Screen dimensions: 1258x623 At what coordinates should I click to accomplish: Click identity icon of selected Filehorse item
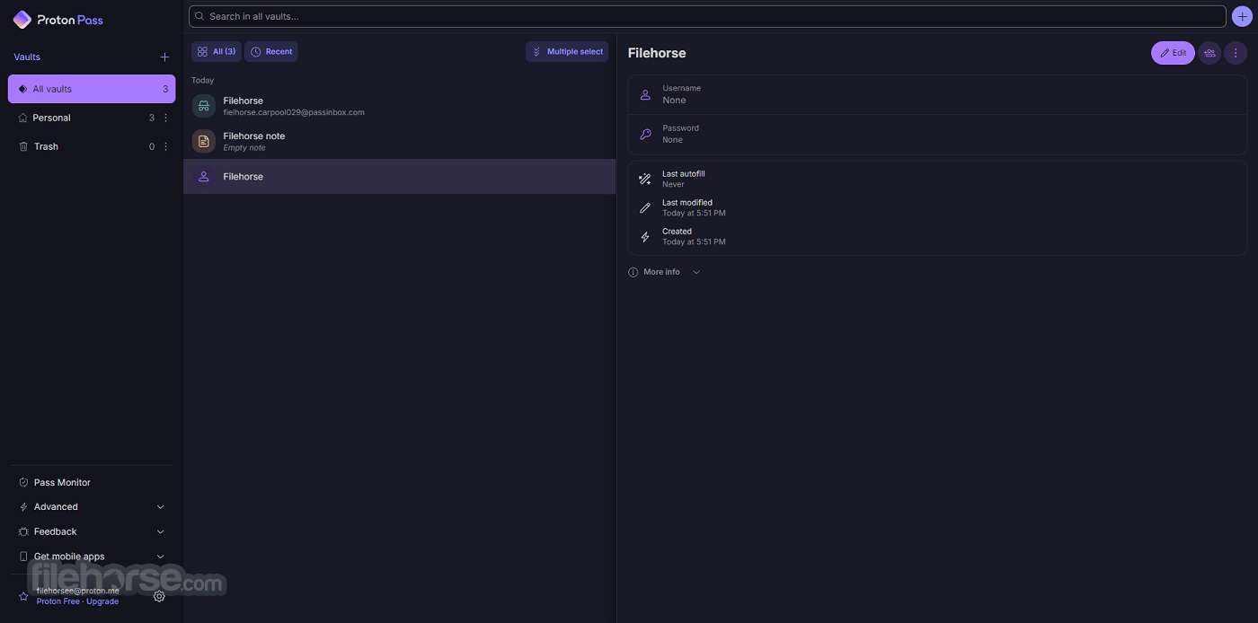204,177
